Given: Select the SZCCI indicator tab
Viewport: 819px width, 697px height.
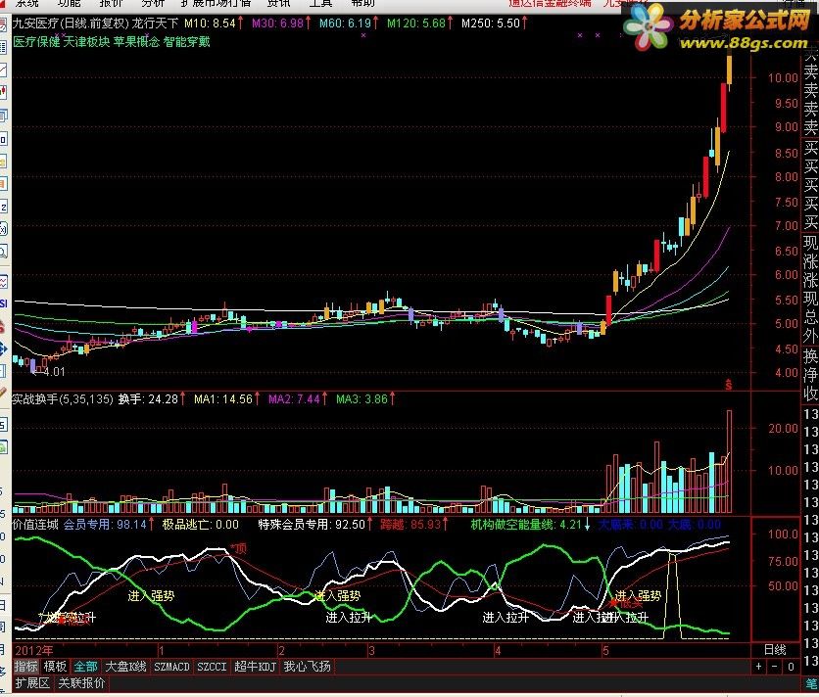Looking at the screenshot, I should (212, 667).
